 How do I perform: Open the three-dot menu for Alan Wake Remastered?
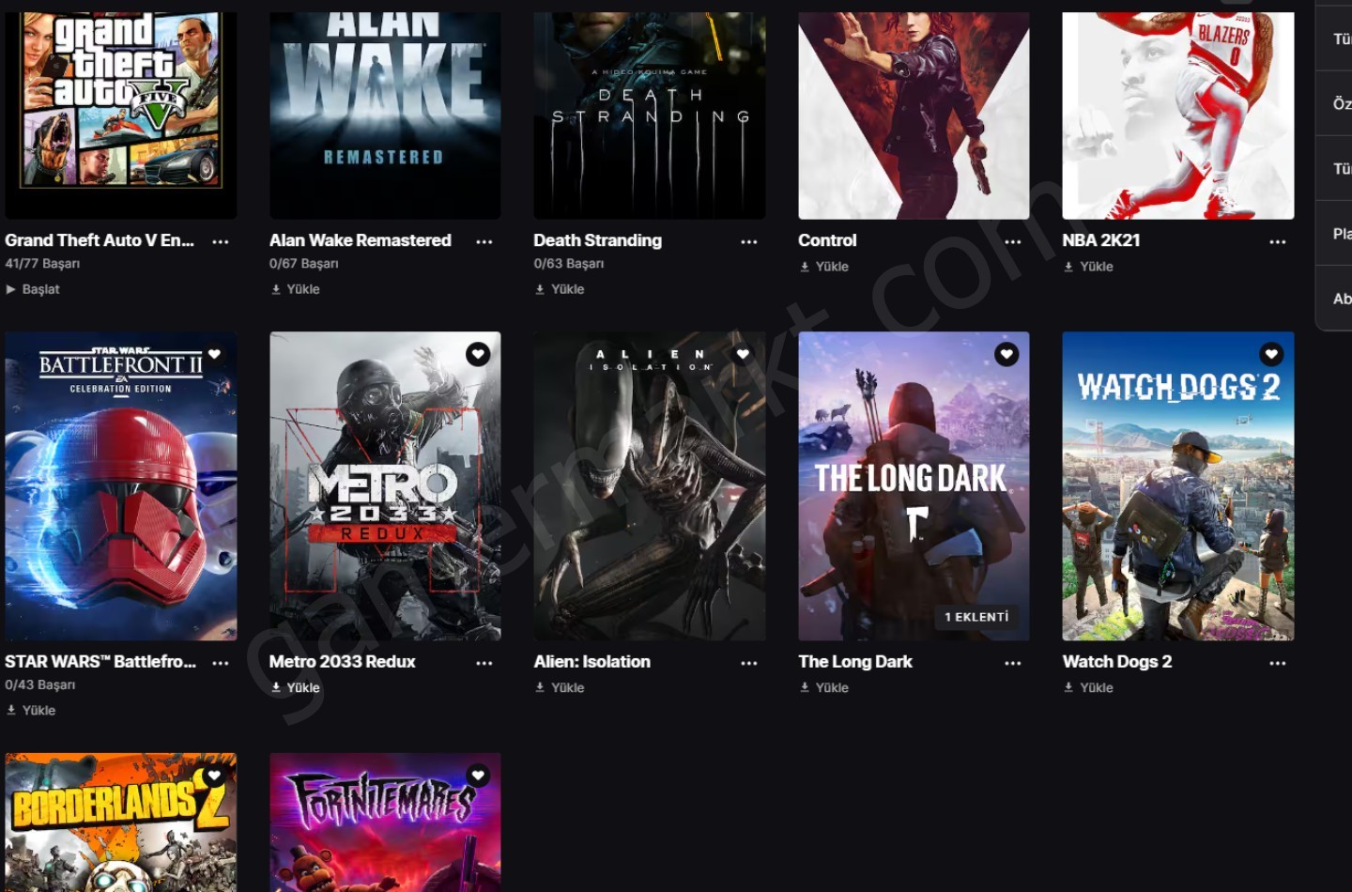click(484, 241)
